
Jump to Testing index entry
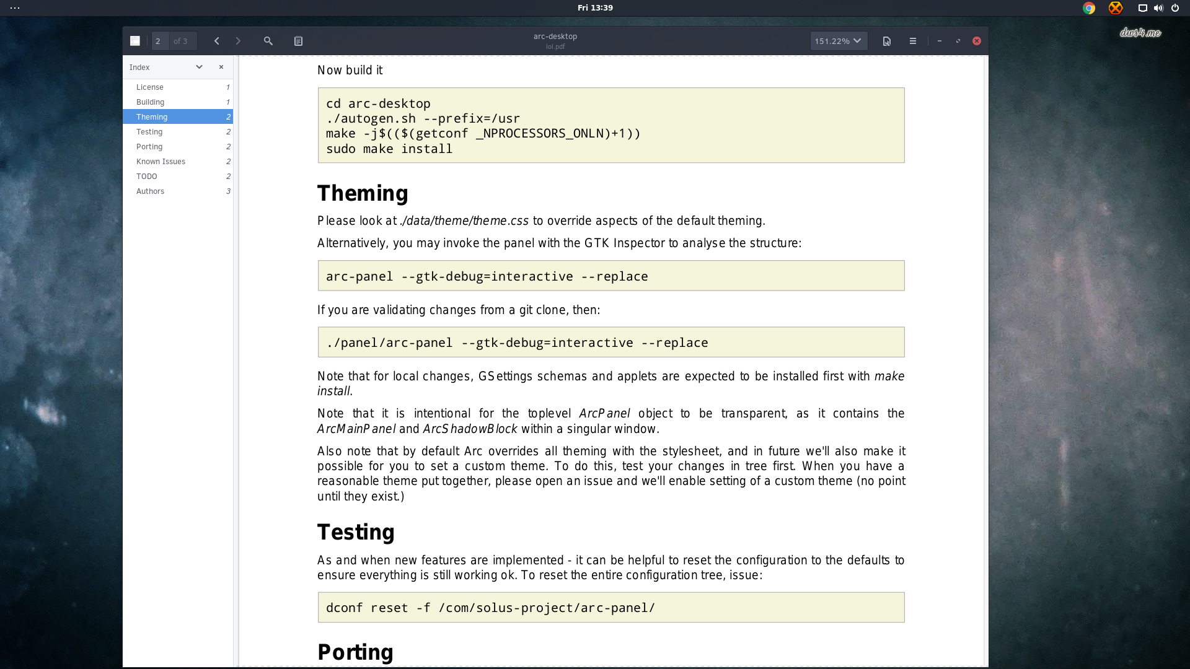178,132
